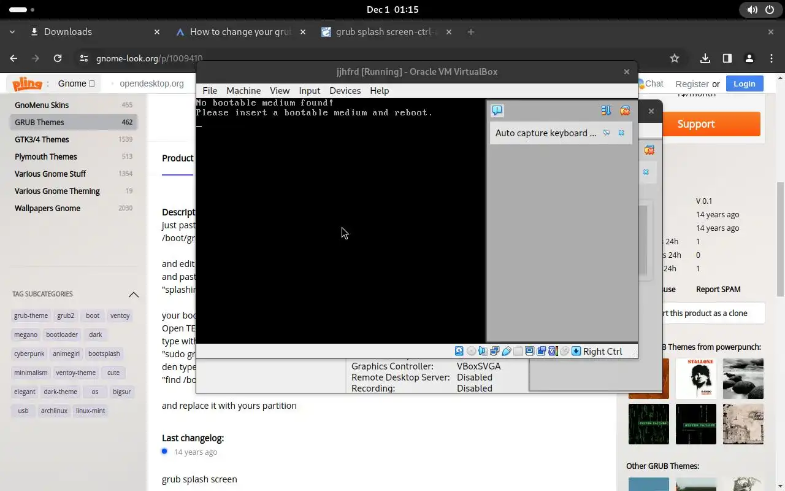The width and height of the screenshot is (785, 491).
Task: Open the opendesktop.org link
Action: click(151, 83)
